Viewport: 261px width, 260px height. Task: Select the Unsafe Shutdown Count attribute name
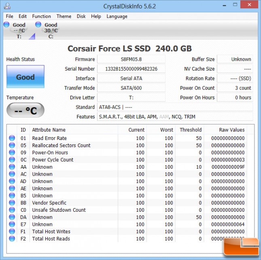(x=59, y=210)
